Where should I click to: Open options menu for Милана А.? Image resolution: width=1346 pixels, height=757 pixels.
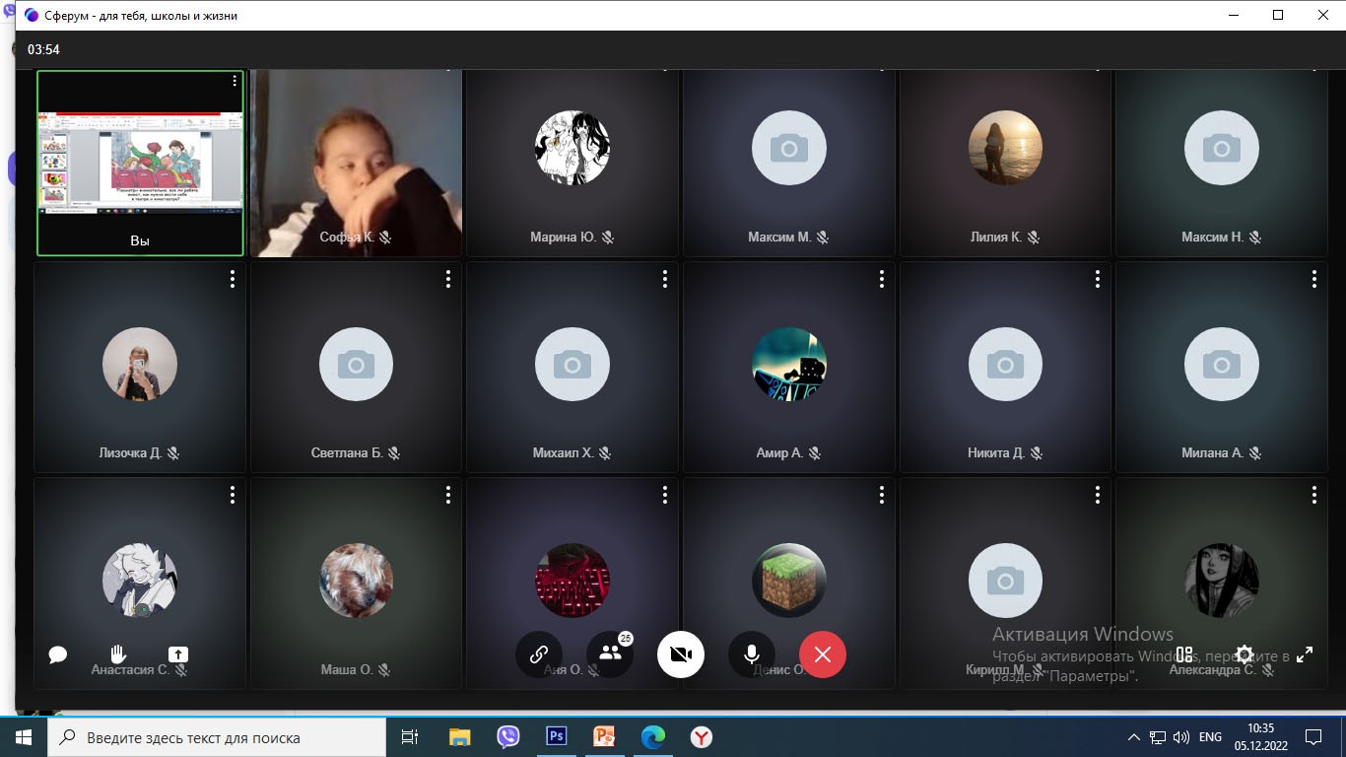tap(1314, 279)
